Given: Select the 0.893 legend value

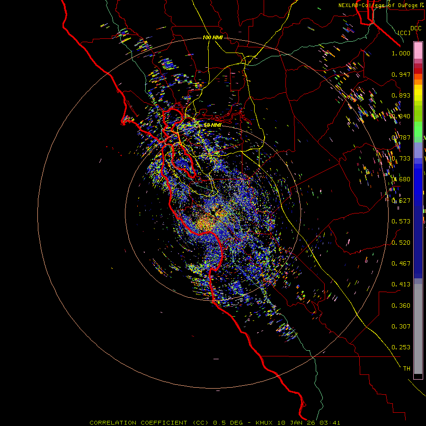Looking at the screenshot, I should tap(401, 95).
